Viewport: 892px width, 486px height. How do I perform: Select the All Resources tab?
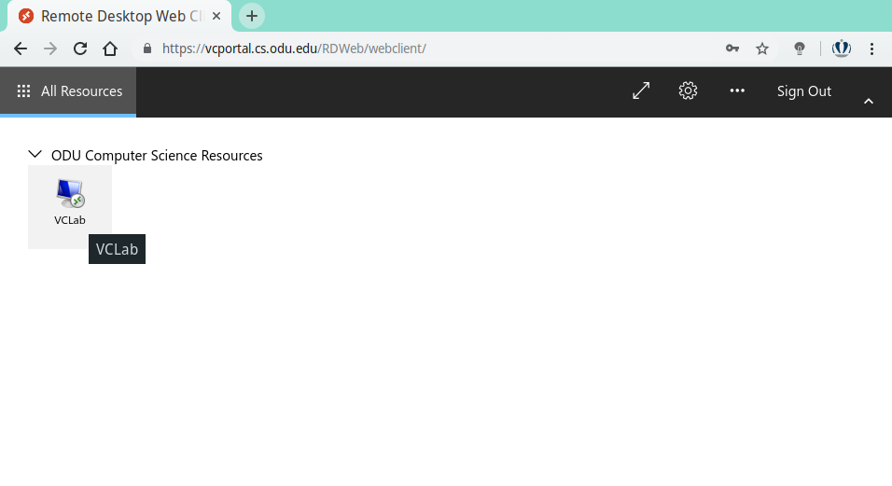click(68, 91)
